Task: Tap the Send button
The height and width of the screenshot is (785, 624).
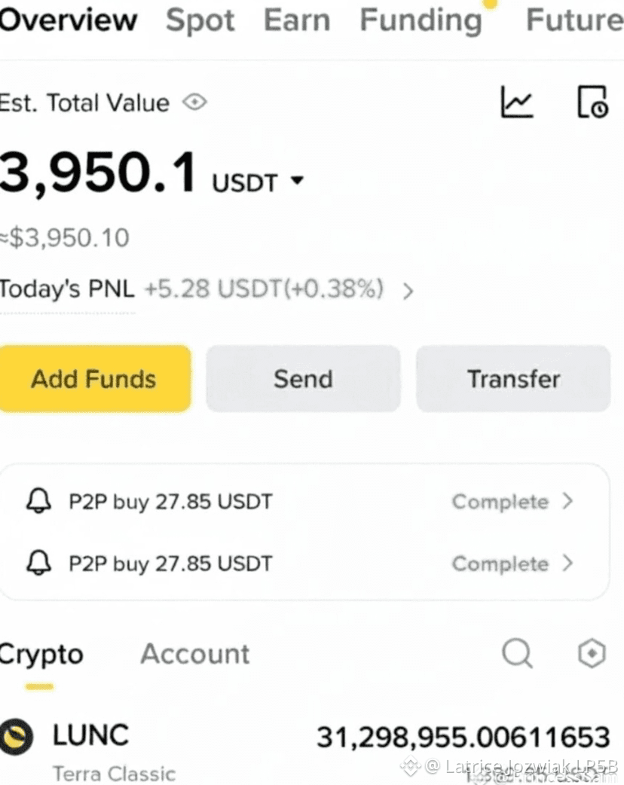Action: pyautogui.click(x=303, y=379)
